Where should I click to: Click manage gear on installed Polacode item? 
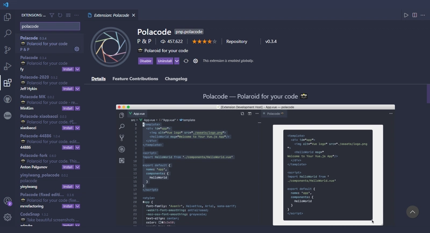[x=77, y=49]
